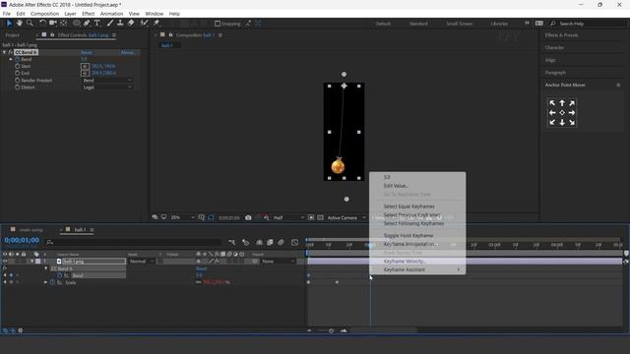Switch to the main comp timeline tab
The height and width of the screenshot is (354, 630).
(x=31, y=230)
